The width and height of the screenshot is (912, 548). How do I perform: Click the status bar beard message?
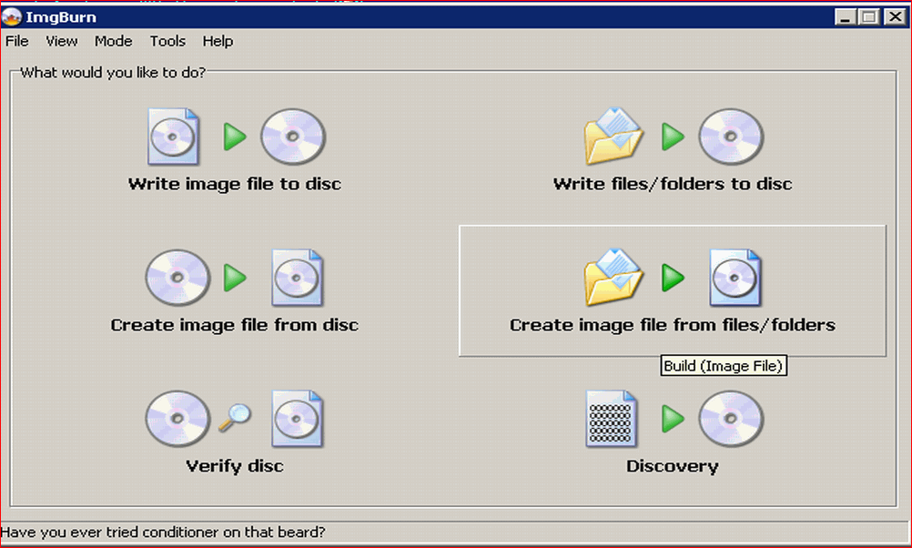tap(164, 532)
